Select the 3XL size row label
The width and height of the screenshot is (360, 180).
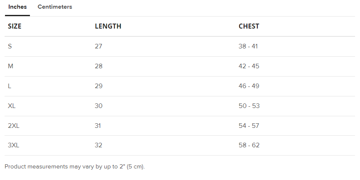[14, 145]
